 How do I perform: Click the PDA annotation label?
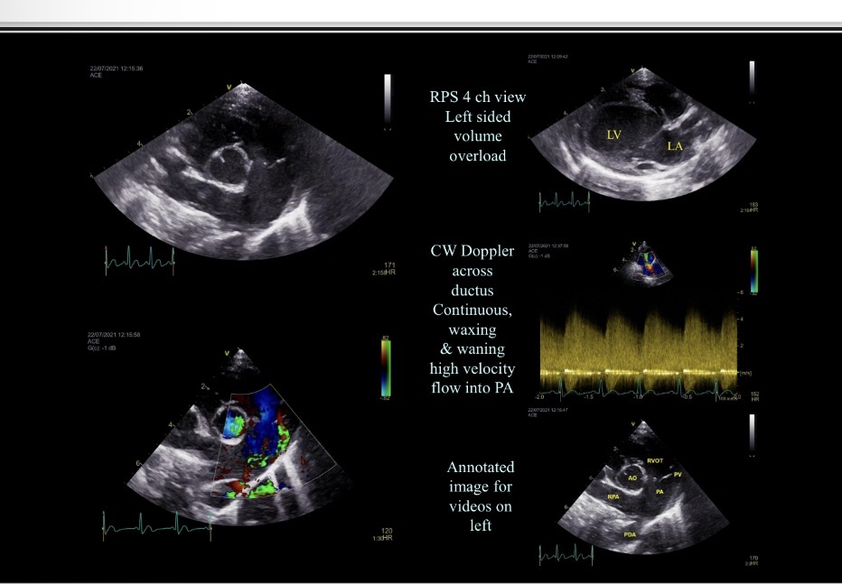pyautogui.click(x=630, y=534)
